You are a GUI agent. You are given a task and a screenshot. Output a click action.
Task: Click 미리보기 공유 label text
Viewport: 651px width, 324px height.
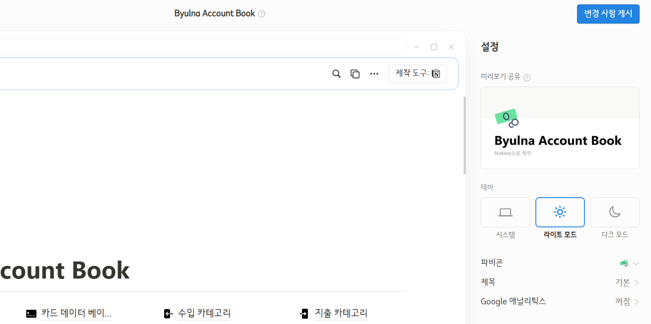[500, 78]
